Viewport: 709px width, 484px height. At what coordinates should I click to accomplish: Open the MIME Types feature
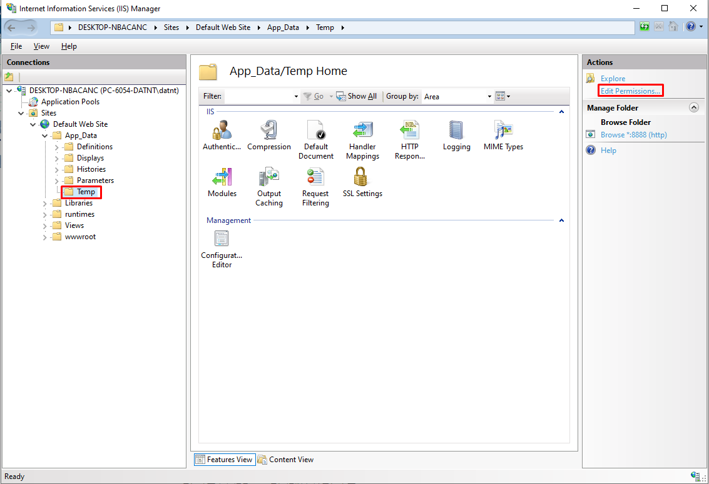pos(503,135)
